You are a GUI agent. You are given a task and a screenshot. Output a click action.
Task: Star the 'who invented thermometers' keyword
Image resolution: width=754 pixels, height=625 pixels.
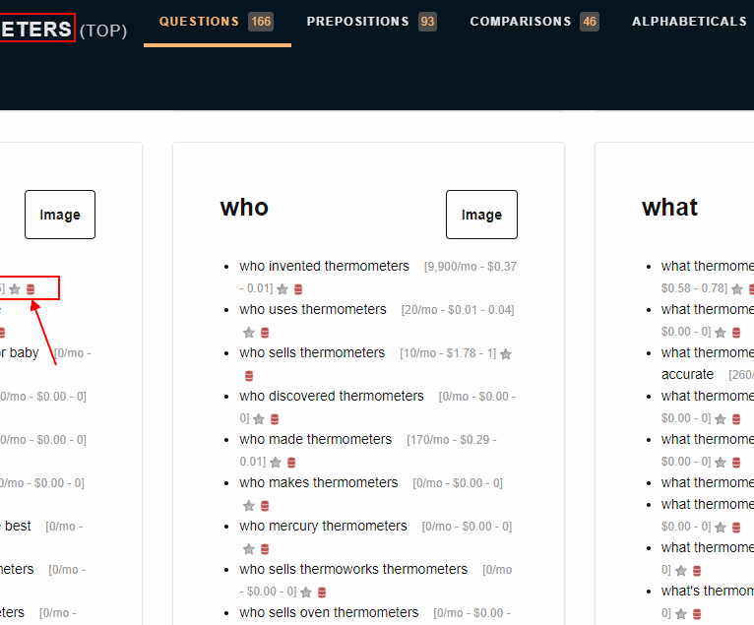coord(283,289)
